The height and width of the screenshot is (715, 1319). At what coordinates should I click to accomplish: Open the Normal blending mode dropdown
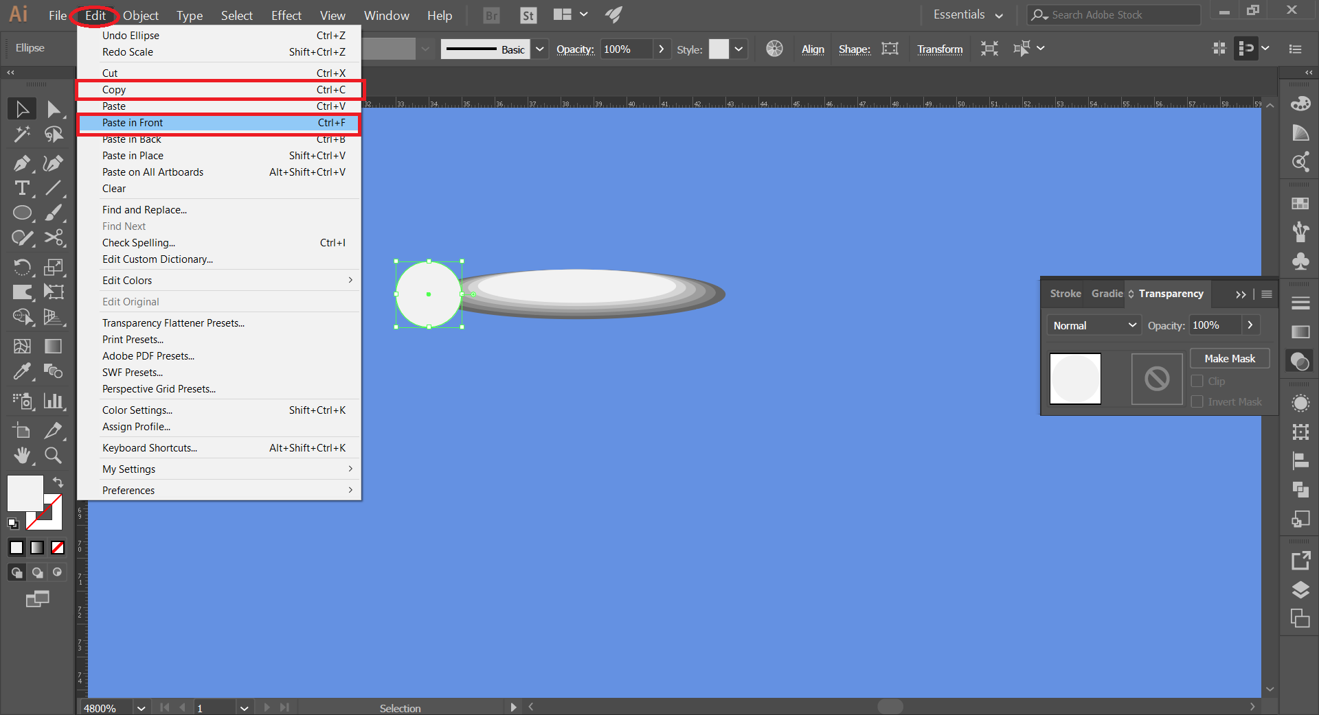(1094, 325)
